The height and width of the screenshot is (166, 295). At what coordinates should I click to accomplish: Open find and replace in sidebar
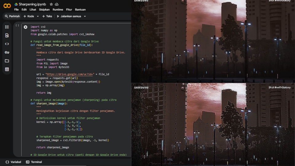point(7,35)
